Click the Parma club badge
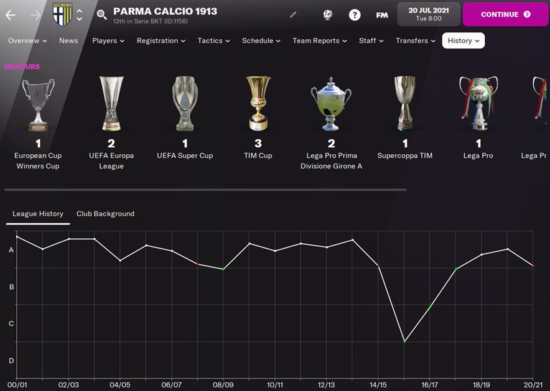The image size is (550, 391). 62,14
